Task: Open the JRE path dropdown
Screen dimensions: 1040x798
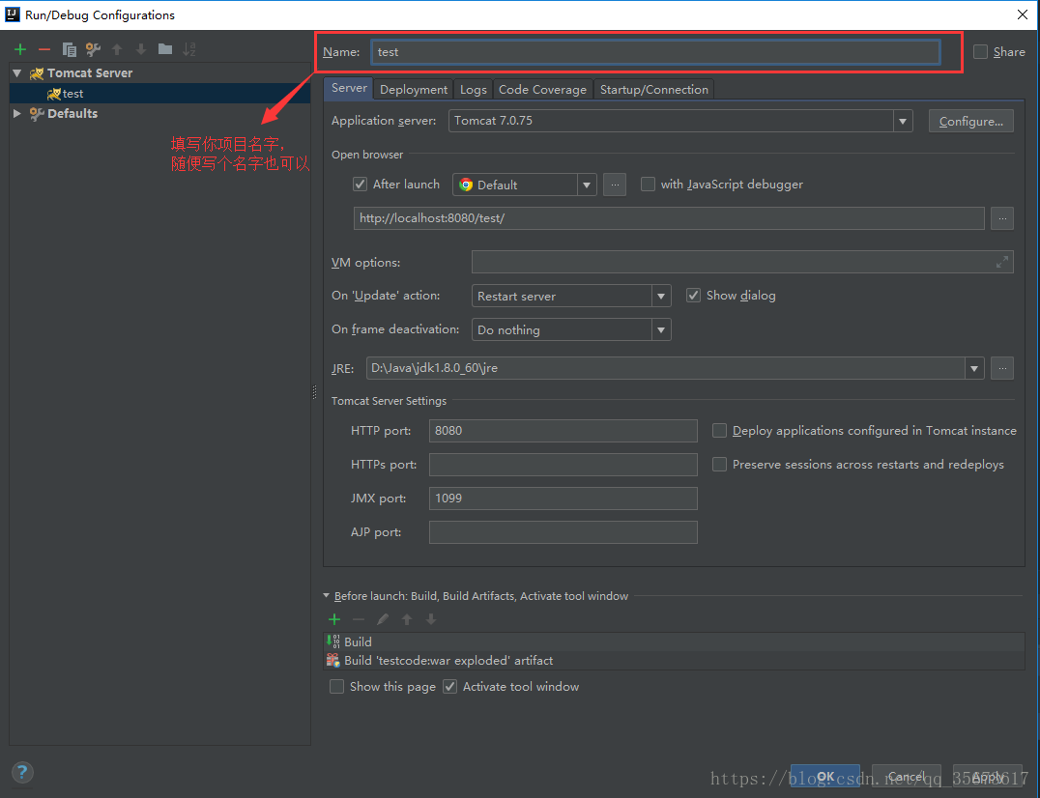Action: [x=973, y=368]
